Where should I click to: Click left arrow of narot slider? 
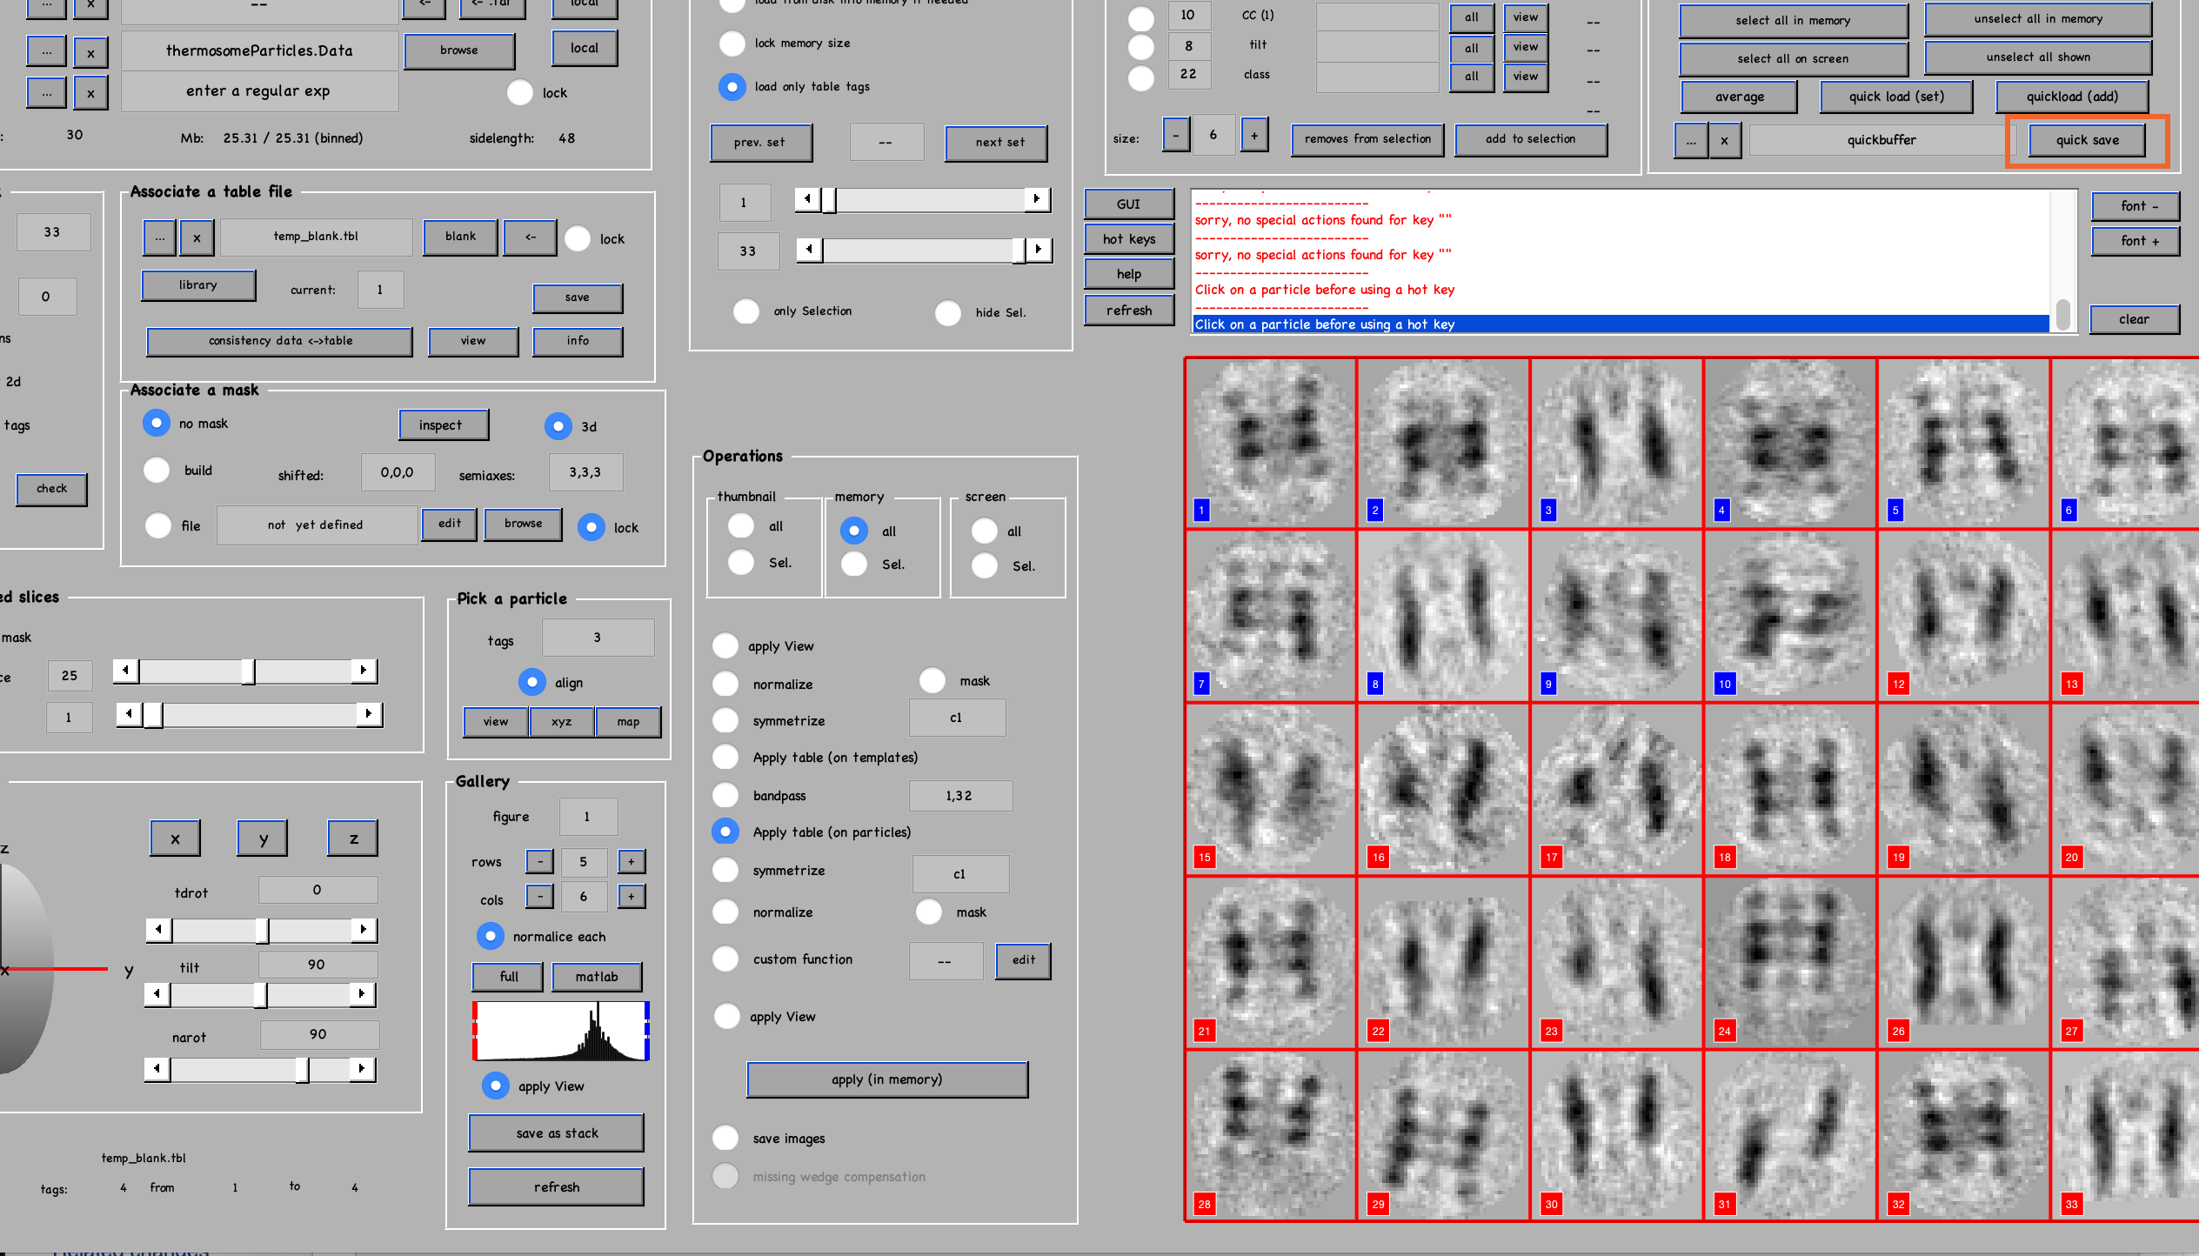pyautogui.click(x=157, y=1068)
